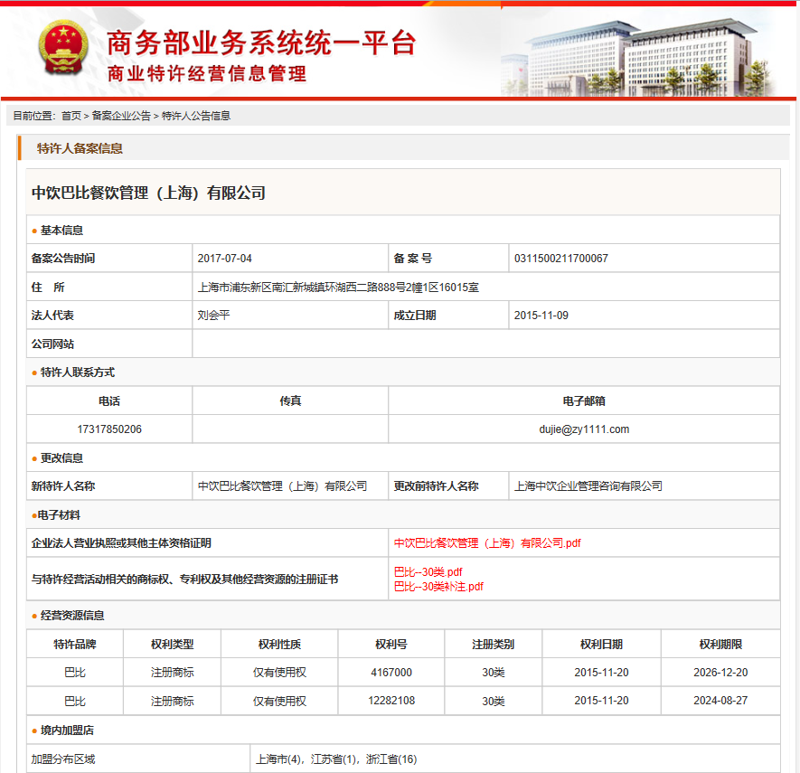Click 特许品牌 column header

pyautogui.click(x=75, y=644)
